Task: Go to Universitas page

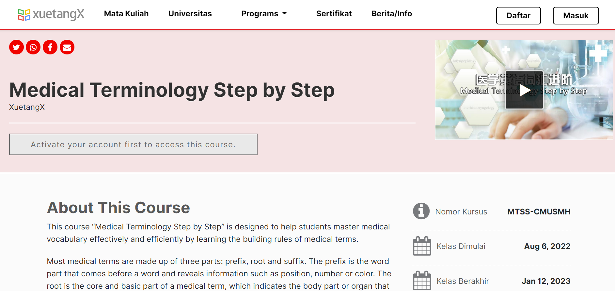Action: [190, 14]
